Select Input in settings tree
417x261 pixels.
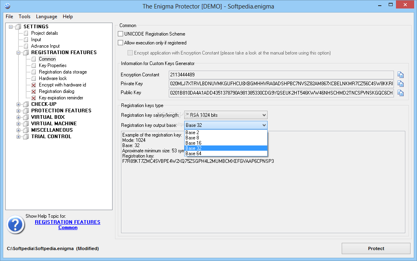click(36, 40)
